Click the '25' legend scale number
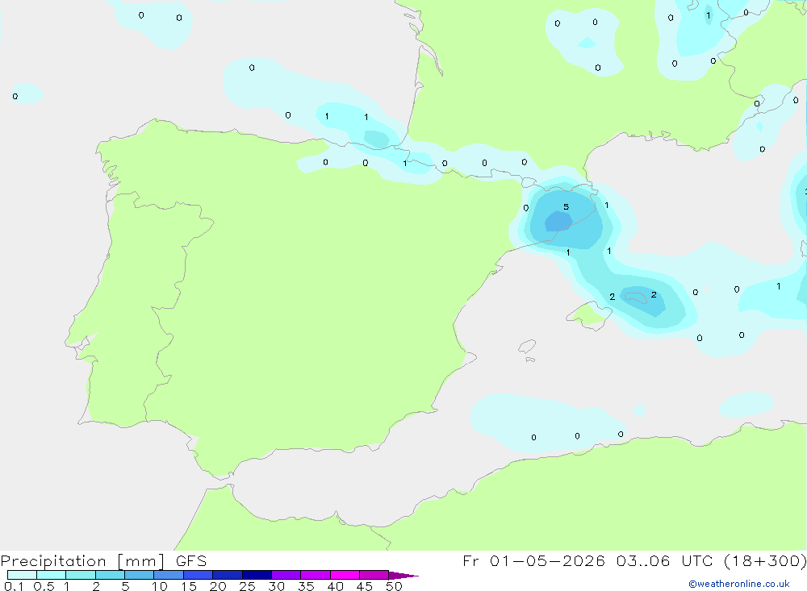 pyautogui.click(x=247, y=586)
